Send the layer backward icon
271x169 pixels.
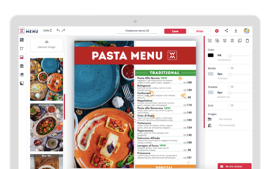click(225, 41)
